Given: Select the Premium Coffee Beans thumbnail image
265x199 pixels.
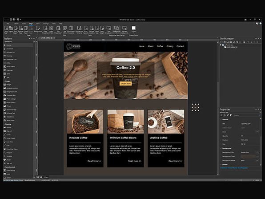Looking at the screenshot, I should pos(125,122).
